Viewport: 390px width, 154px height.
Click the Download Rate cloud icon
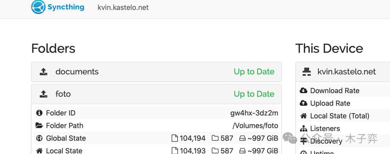click(303, 91)
